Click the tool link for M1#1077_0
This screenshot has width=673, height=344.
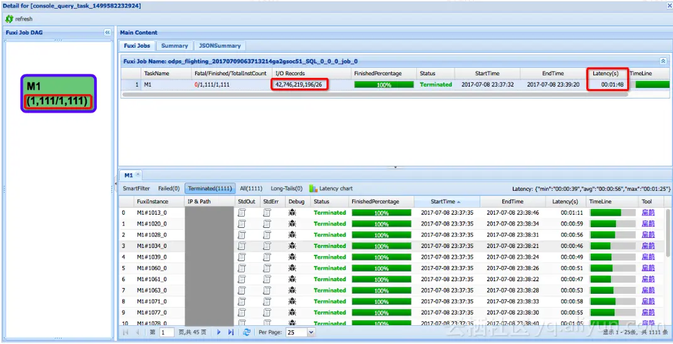(x=648, y=313)
